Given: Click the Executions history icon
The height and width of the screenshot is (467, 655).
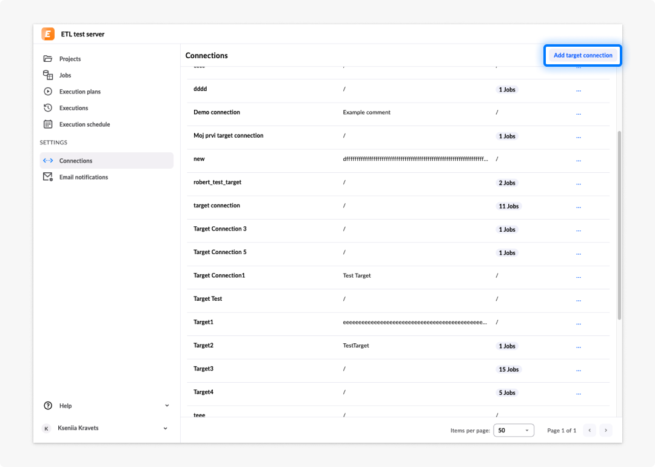Looking at the screenshot, I should click(x=48, y=108).
